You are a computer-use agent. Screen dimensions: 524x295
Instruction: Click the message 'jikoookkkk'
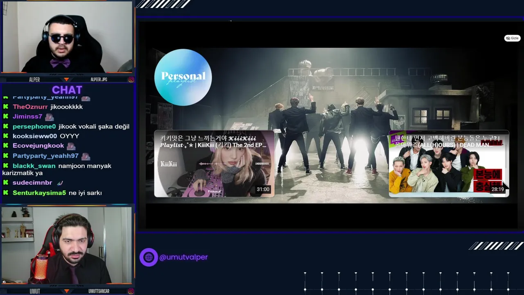pyautogui.click(x=67, y=107)
